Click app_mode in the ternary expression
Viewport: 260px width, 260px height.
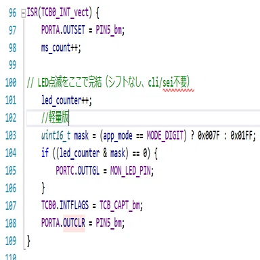coord(118,136)
